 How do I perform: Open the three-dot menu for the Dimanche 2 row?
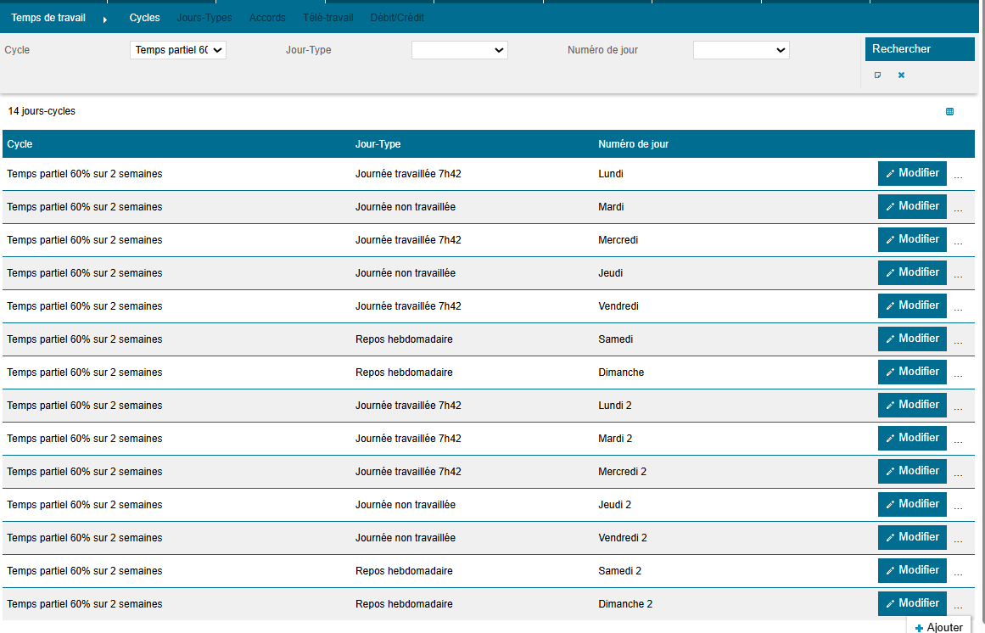coord(958,607)
